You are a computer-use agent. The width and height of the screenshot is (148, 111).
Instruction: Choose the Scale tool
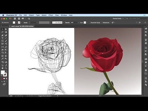[6, 47]
